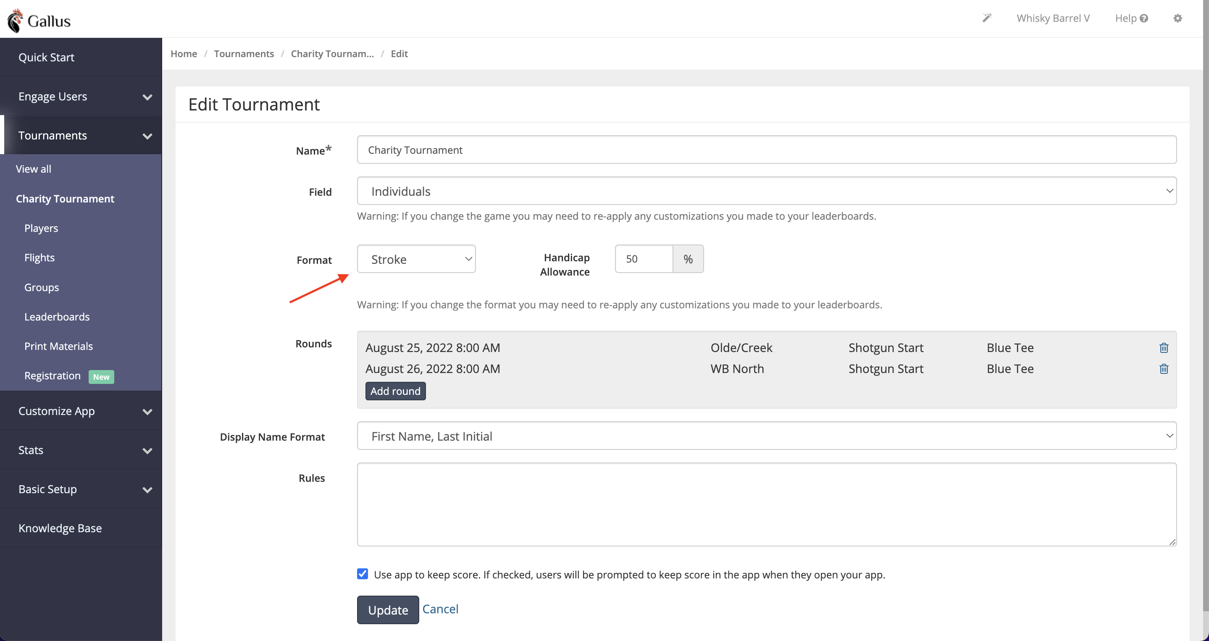Open the 'Charity Tournam...' breadcrumb link
The height and width of the screenshot is (641, 1209).
point(332,53)
